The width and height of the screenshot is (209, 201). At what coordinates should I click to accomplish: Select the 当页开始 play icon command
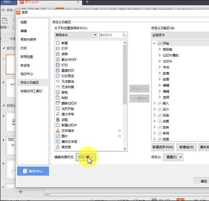click(x=58, y=109)
